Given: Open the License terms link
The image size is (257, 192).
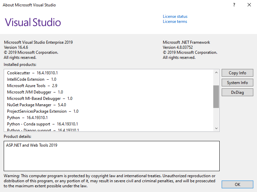Looking at the screenshot, I should (x=175, y=22).
